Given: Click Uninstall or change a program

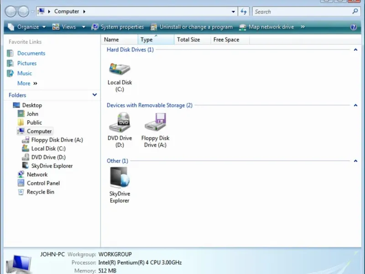Looking at the screenshot, I should pyautogui.click(x=192, y=27).
